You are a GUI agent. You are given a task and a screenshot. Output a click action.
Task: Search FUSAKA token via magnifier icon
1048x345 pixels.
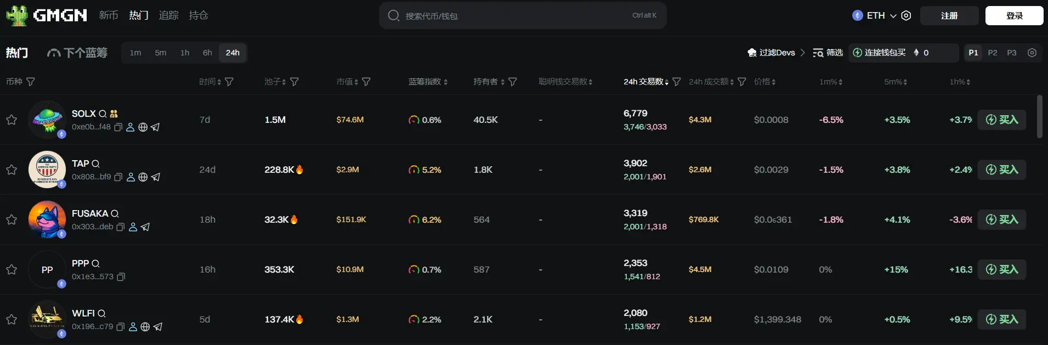(115, 213)
